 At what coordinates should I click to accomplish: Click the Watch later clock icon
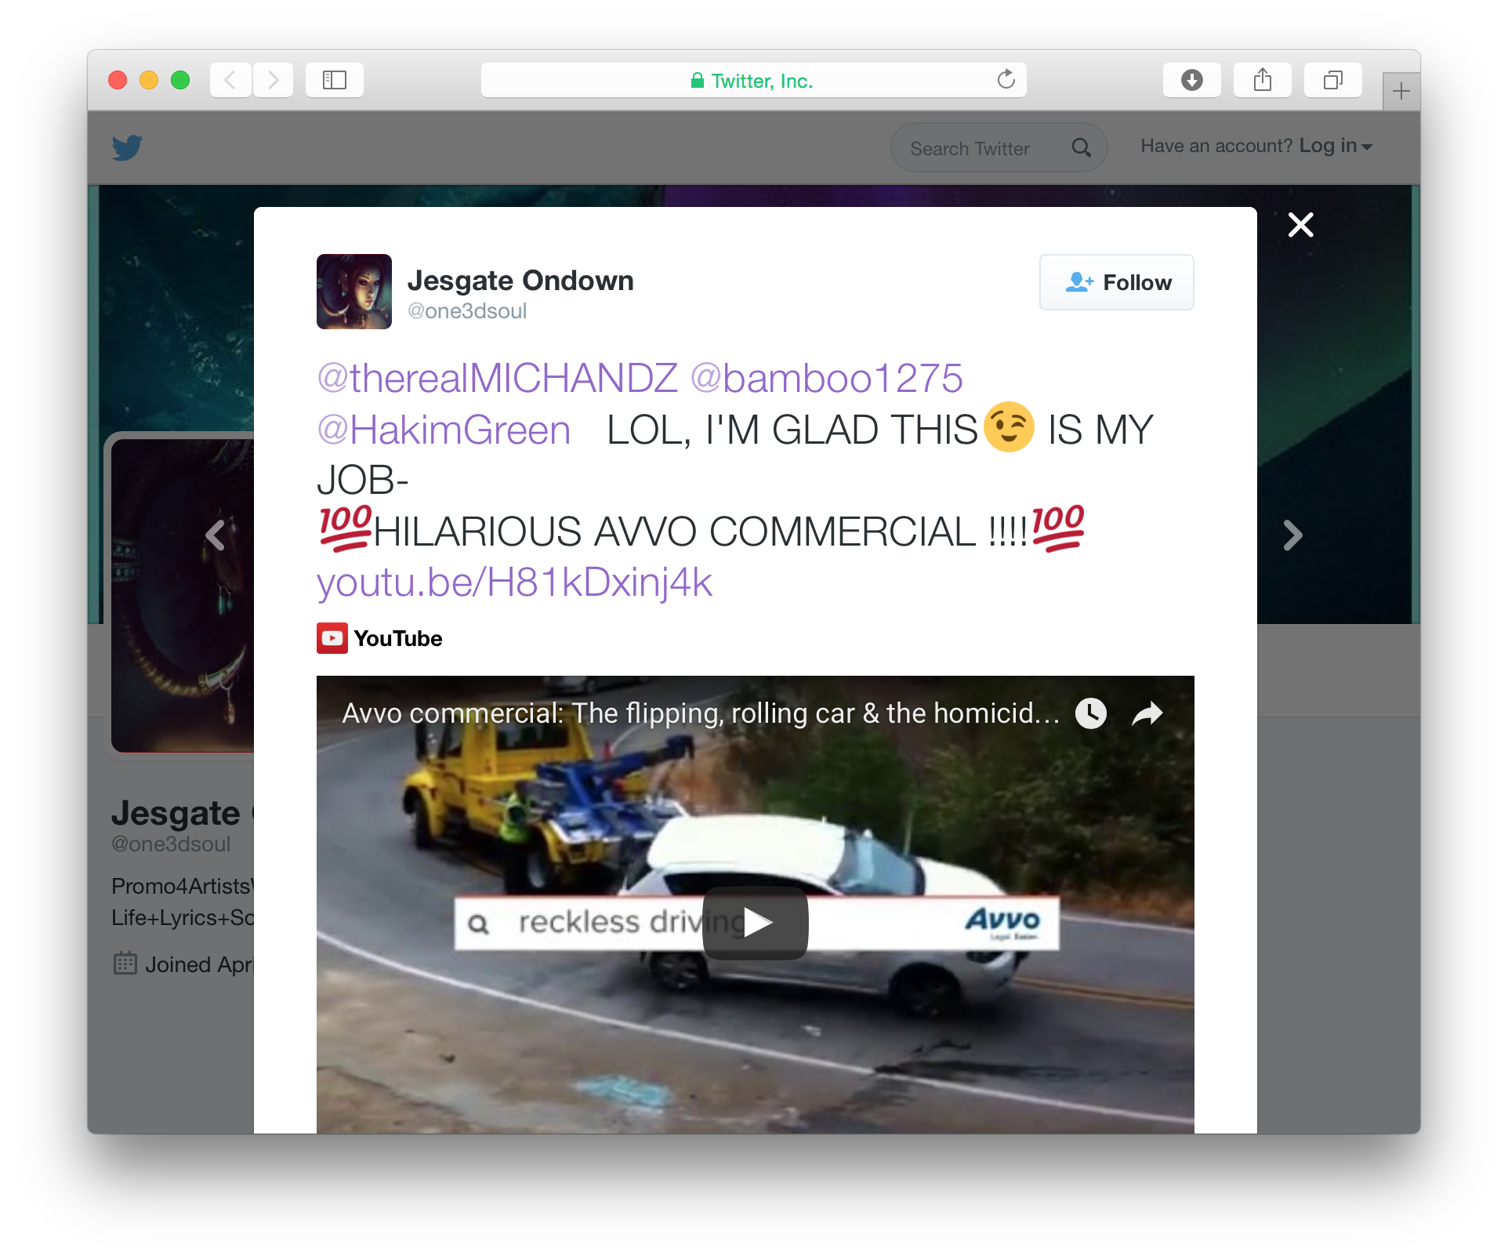[x=1090, y=713]
